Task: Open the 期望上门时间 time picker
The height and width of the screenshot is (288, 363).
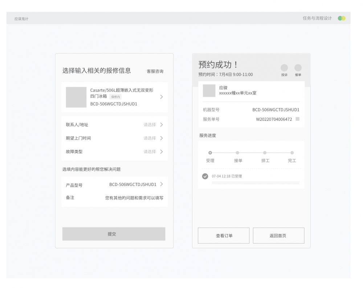Action: (x=114, y=138)
